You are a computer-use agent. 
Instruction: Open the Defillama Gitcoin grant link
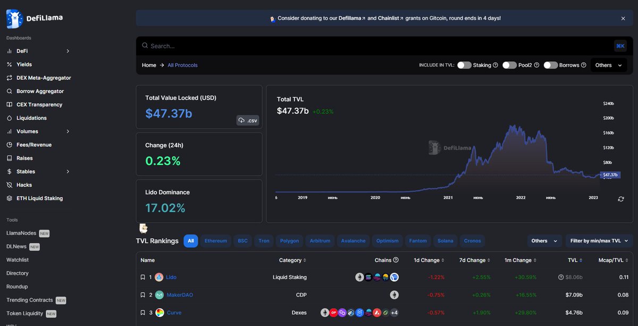click(x=352, y=18)
